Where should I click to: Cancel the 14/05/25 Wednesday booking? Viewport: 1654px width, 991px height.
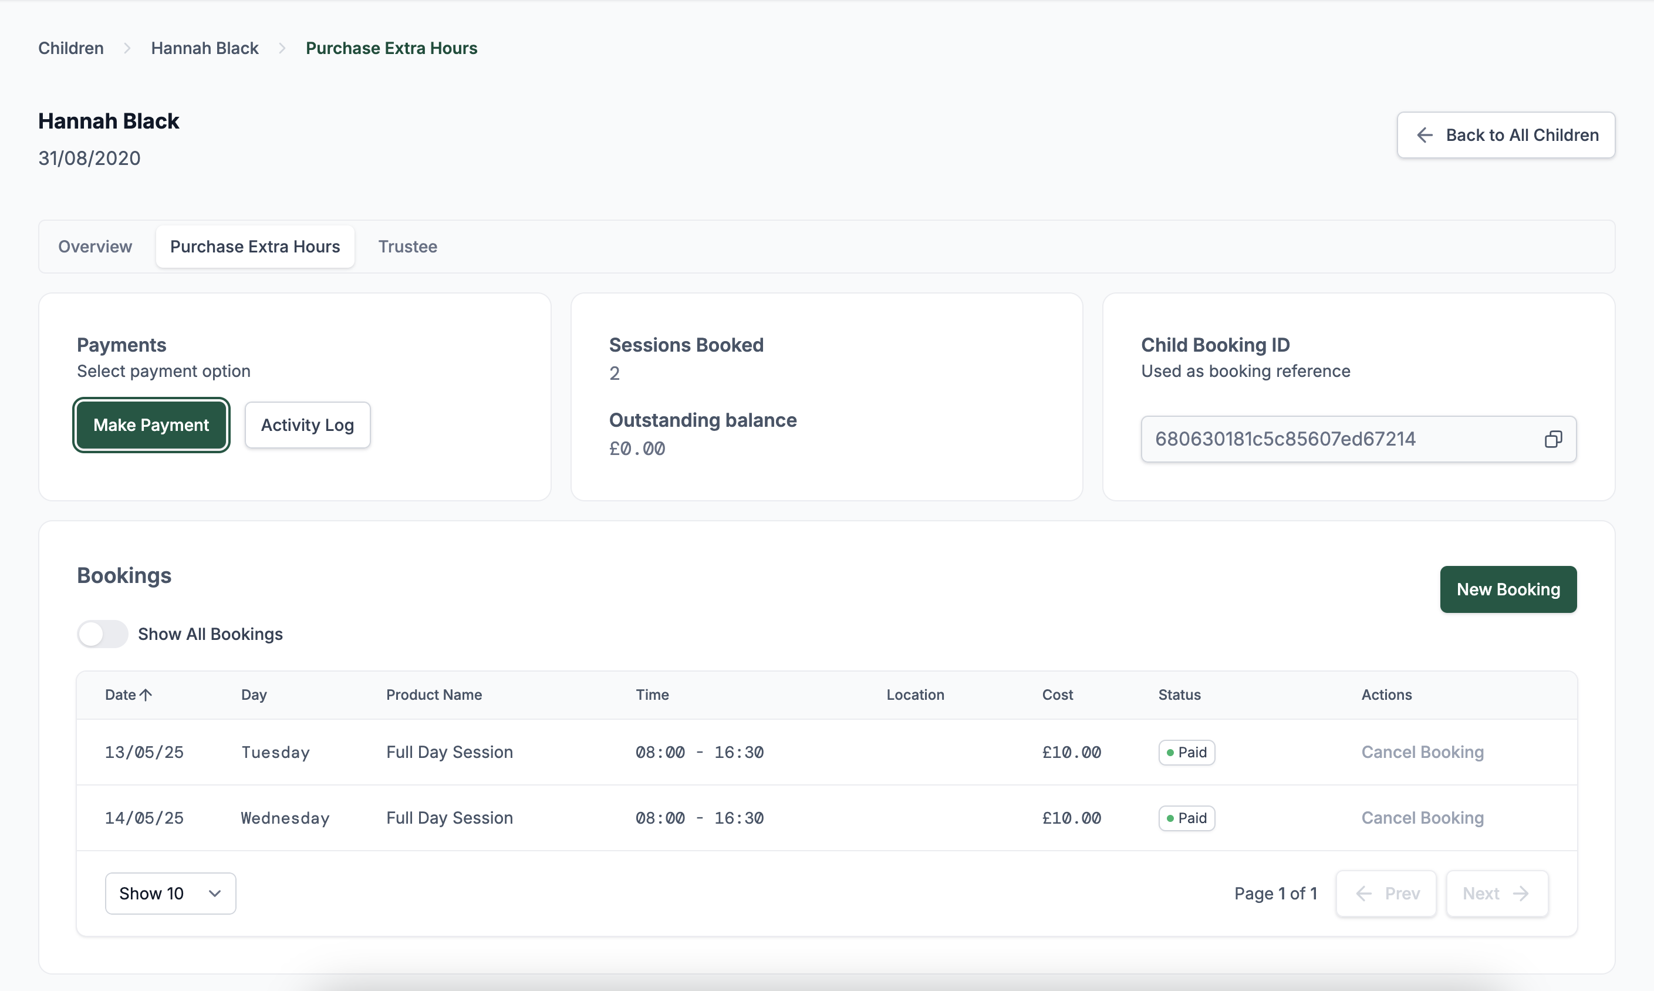[x=1422, y=818]
